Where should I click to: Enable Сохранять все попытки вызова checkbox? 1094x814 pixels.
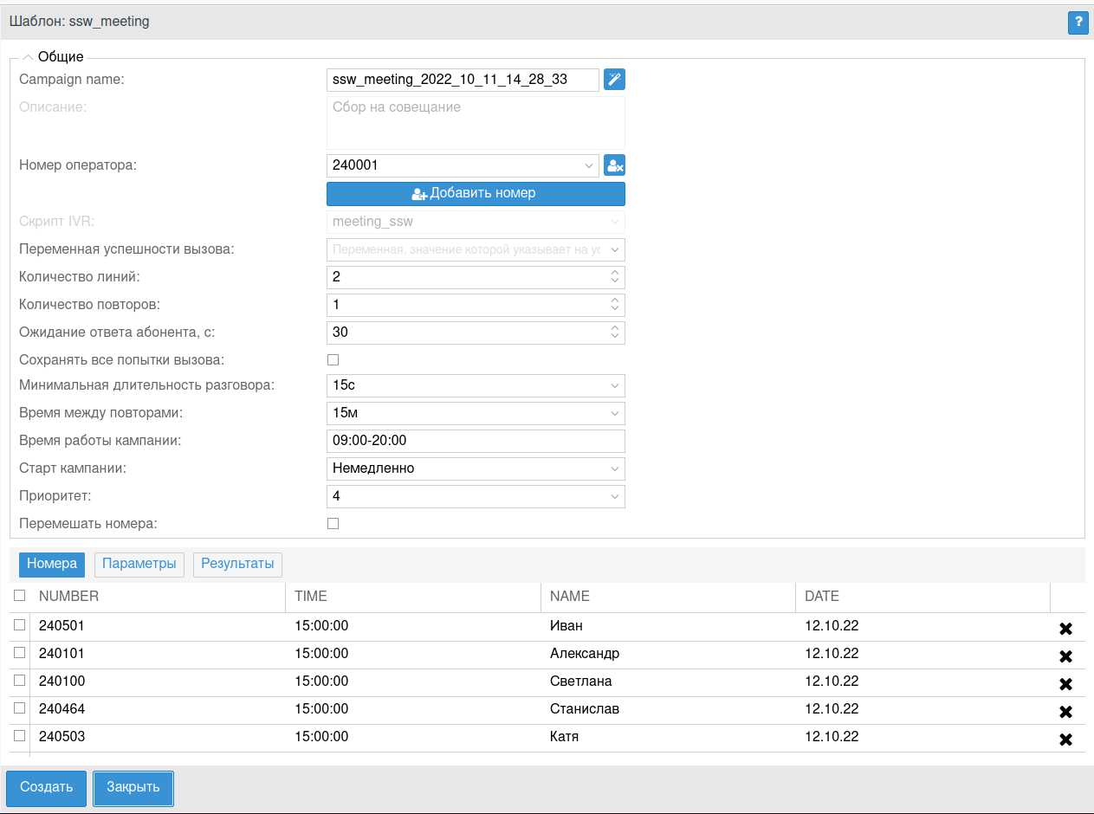(x=333, y=359)
